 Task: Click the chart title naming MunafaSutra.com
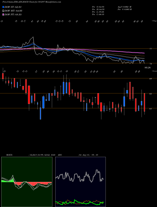point(32,2)
